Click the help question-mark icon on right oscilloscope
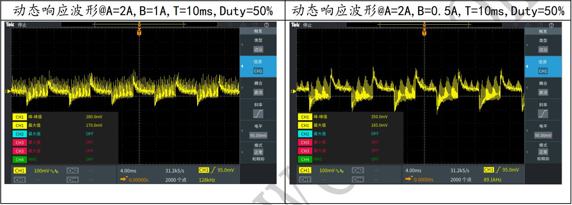The width and height of the screenshot is (572, 205). click(x=551, y=25)
